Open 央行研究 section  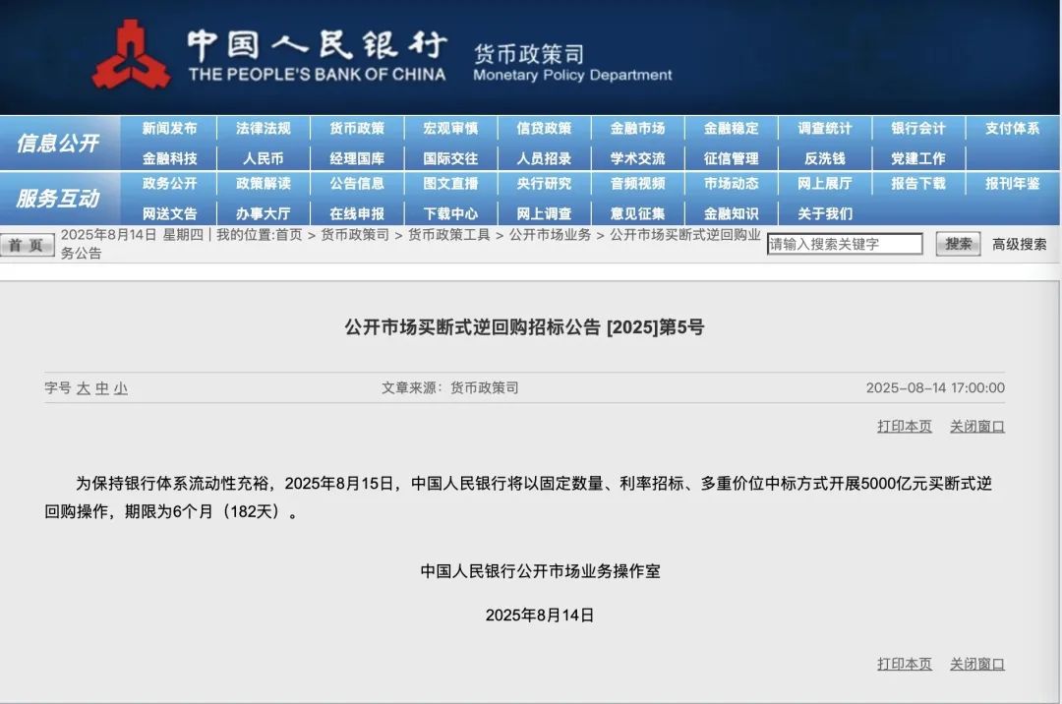(544, 184)
